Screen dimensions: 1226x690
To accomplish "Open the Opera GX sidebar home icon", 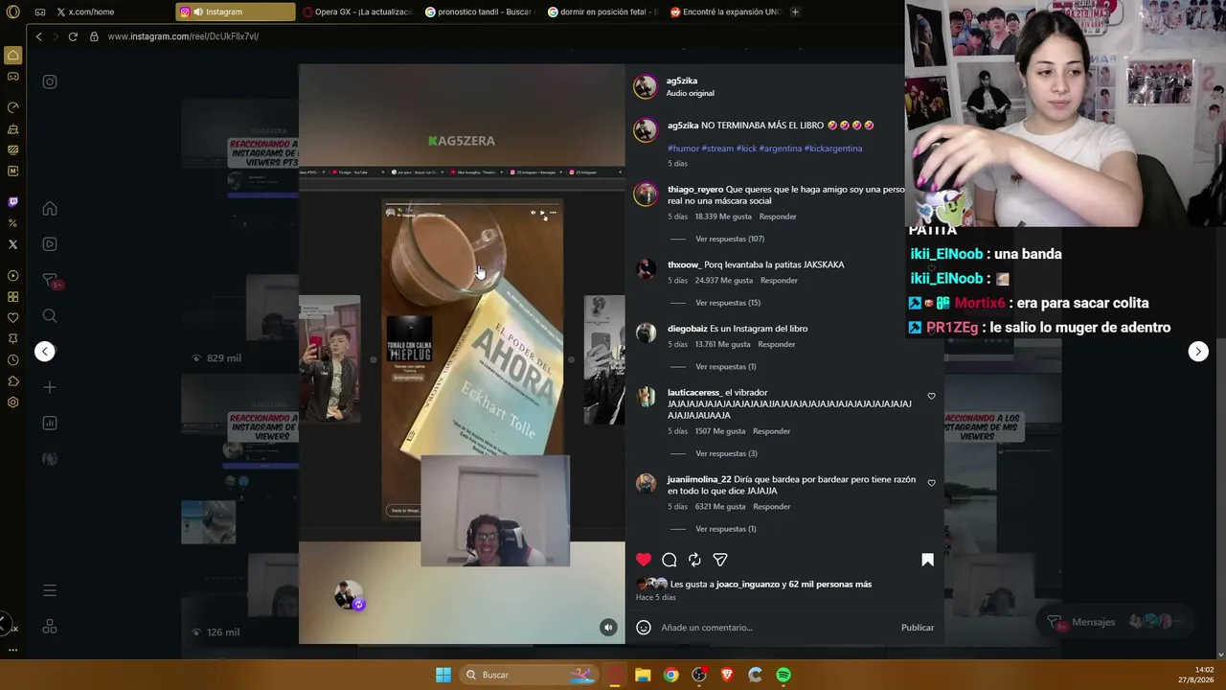I will (13, 55).
